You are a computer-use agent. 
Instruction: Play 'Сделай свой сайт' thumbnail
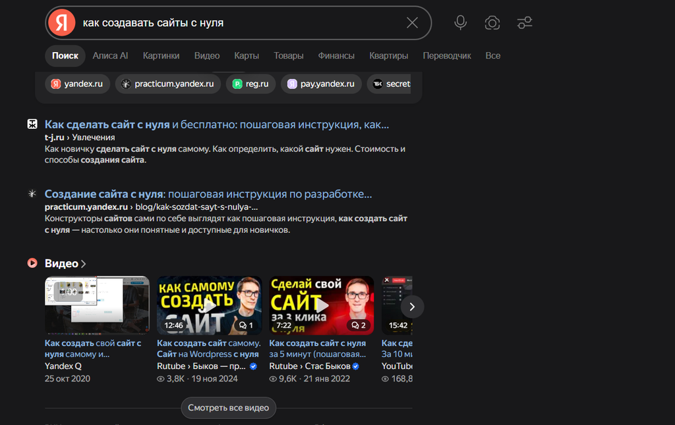tap(322, 305)
